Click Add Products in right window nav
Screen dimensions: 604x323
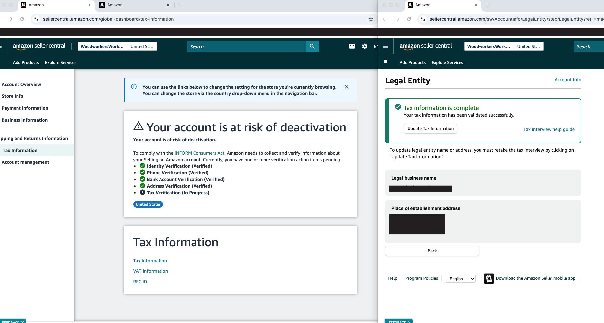tap(412, 62)
